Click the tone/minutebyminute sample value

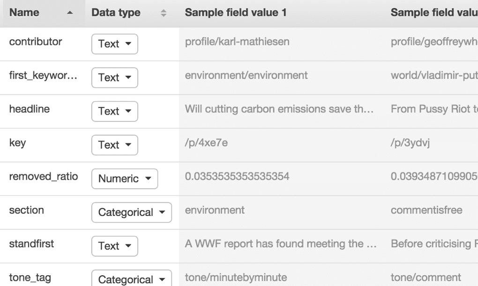(x=236, y=277)
